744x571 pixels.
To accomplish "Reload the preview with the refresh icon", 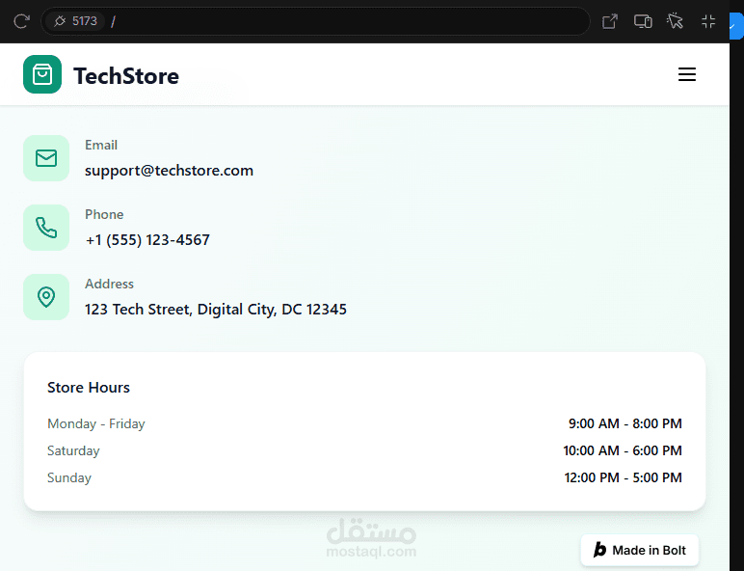I will click(22, 21).
